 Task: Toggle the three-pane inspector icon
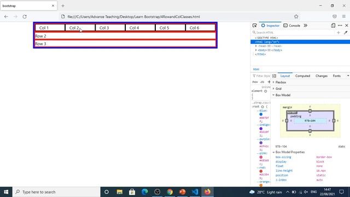click(274, 76)
